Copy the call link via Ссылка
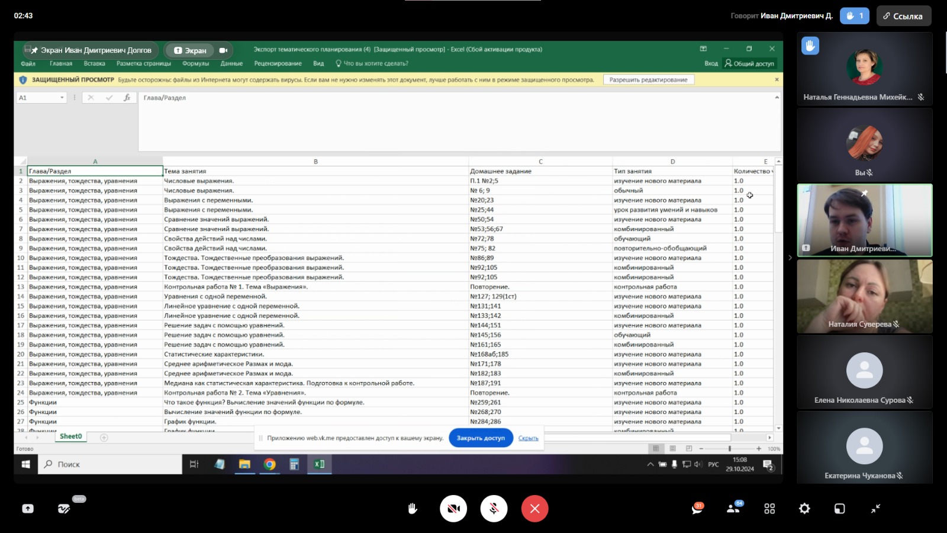This screenshot has width=947, height=533. click(903, 16)
